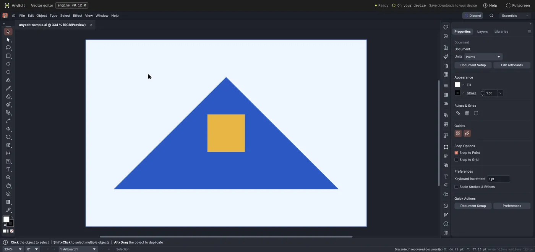Open the History clock panel icon

point(446,206)
